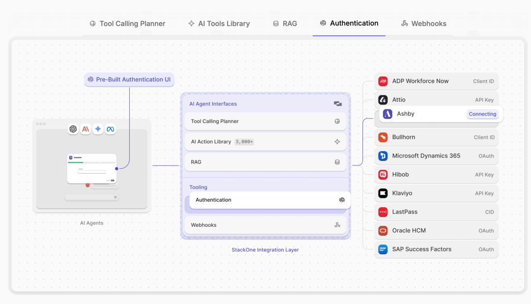The image size is (531, 304).
Task: Click the Meta logo icon
Action: point(111,129)
